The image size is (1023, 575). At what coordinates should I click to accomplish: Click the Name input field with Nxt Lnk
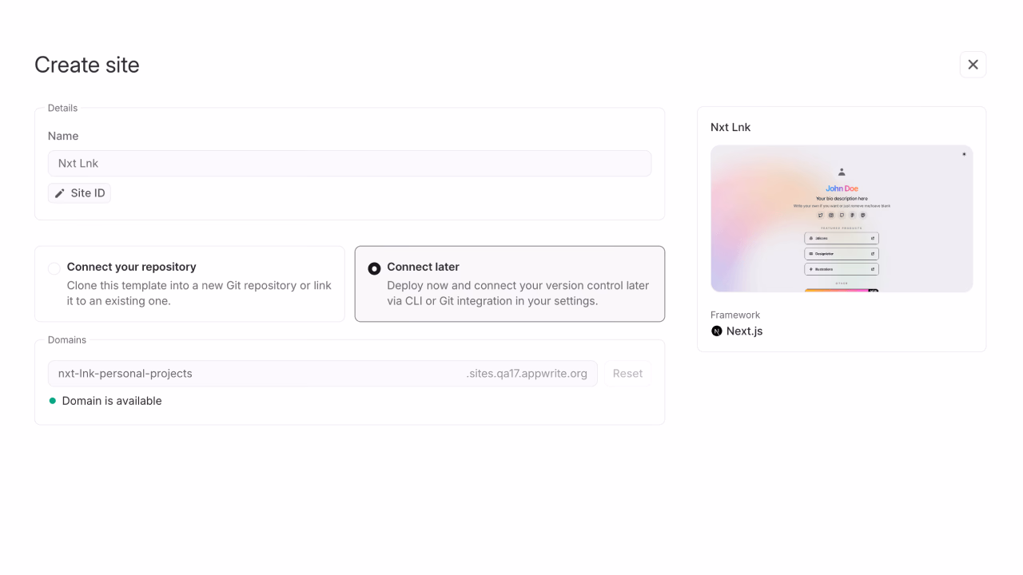pos(349,163)
